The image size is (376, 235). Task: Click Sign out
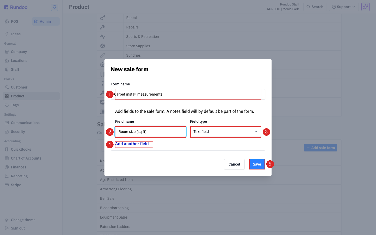31,228
